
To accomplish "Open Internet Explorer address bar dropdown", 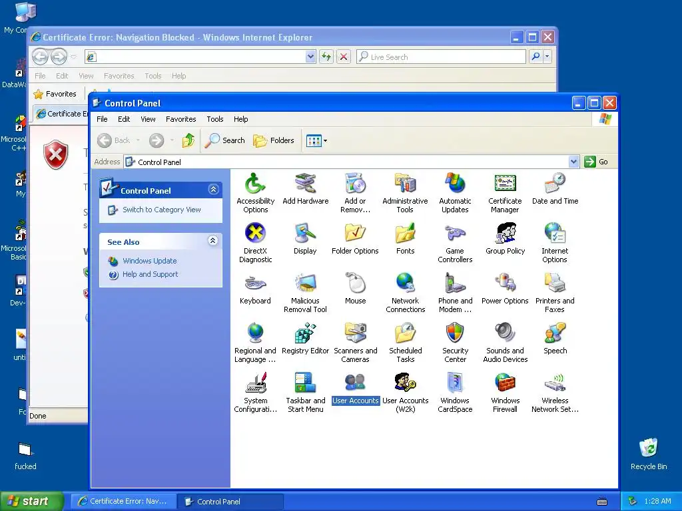I will tap(310, 57).
